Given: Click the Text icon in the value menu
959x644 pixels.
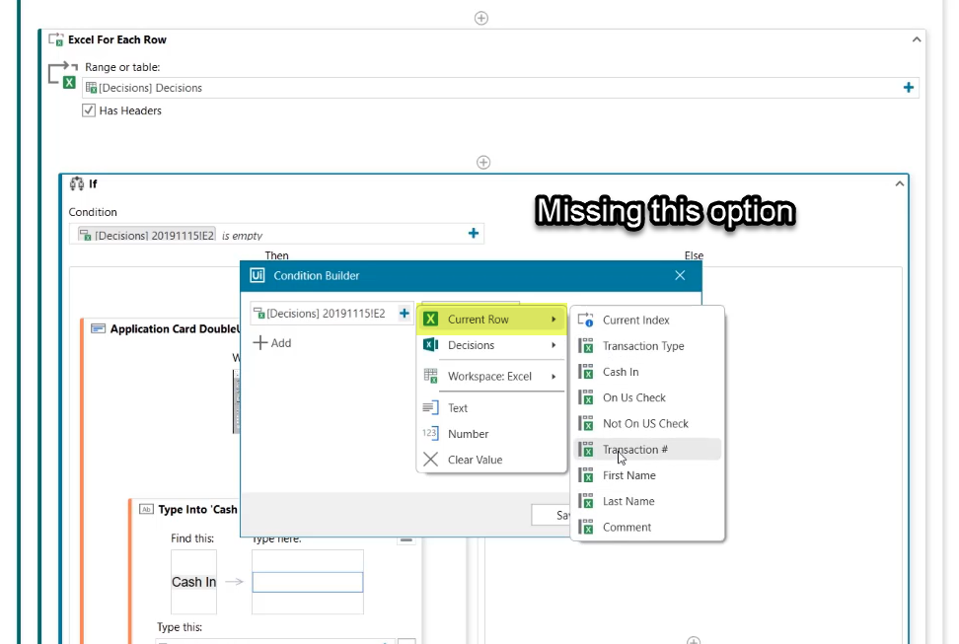Looking at the screenshot, I should (x=430, y=407).
